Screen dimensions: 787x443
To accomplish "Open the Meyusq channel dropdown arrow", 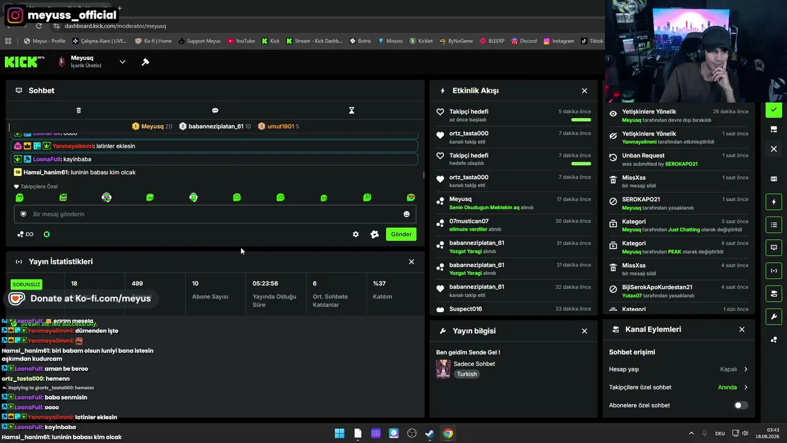I will pyautogui.click(x=122, y=62).
